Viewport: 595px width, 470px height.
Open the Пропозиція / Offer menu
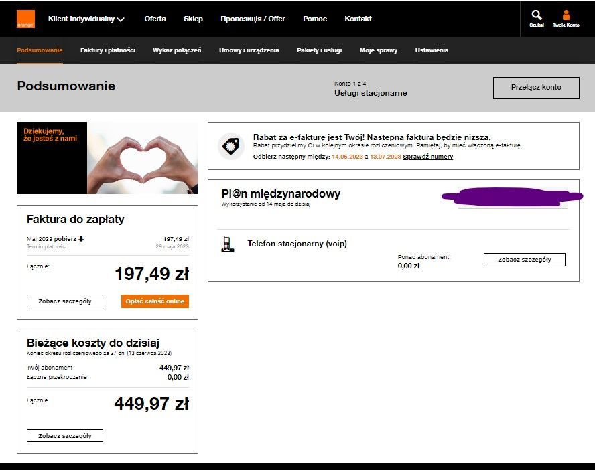[253, 19]
